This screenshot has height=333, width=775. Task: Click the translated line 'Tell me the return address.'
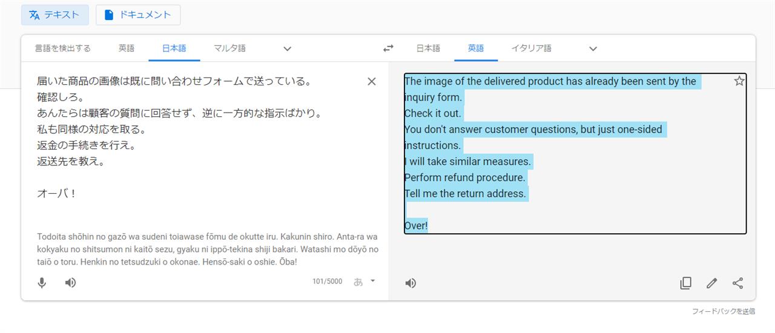[465, 194]
